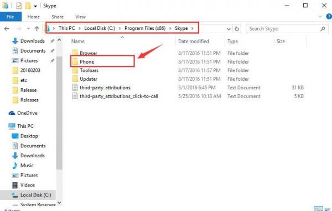Open Documents under This PC
The width and height of the screenshot is (332, 211).
pyautogui.click(x=33, y=146)
